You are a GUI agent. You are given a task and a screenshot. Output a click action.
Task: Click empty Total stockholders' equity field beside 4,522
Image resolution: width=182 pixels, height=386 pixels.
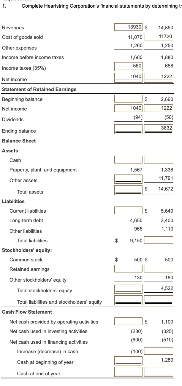coord(128,288)
